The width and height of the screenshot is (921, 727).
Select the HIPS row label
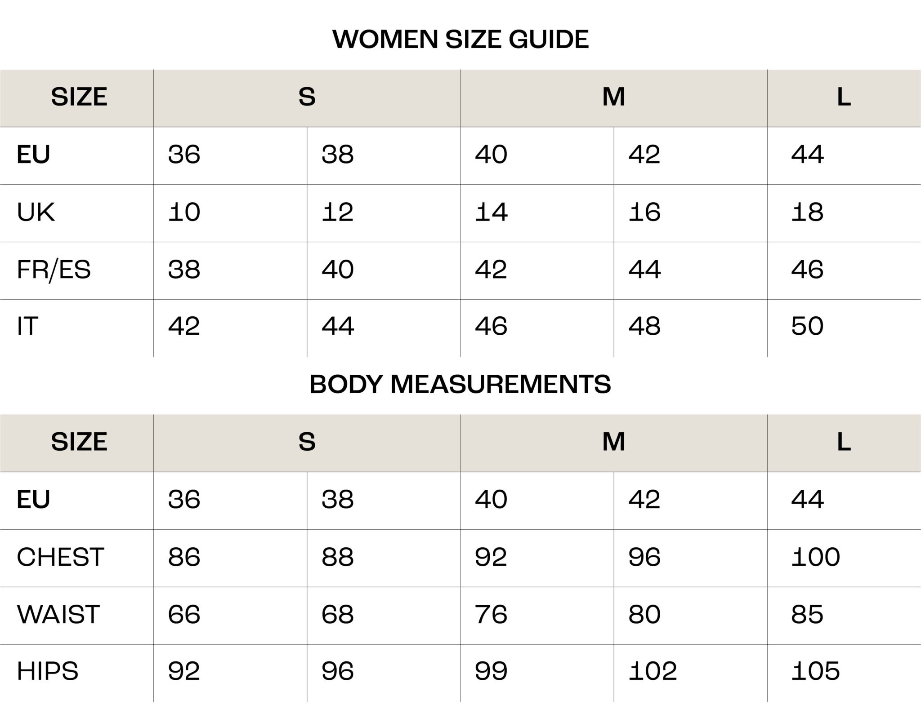tap(48, 671)
